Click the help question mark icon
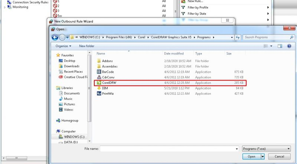Screen dimensions: 297x164 [x=289, y=46]
